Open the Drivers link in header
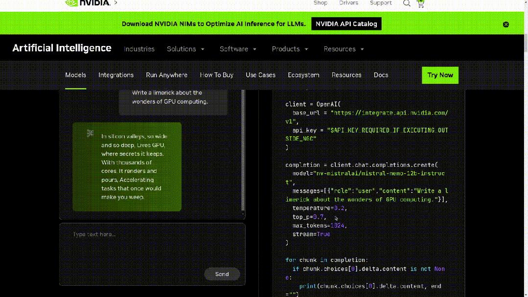The height and width of the screenshot is (297, 528). 348,3
